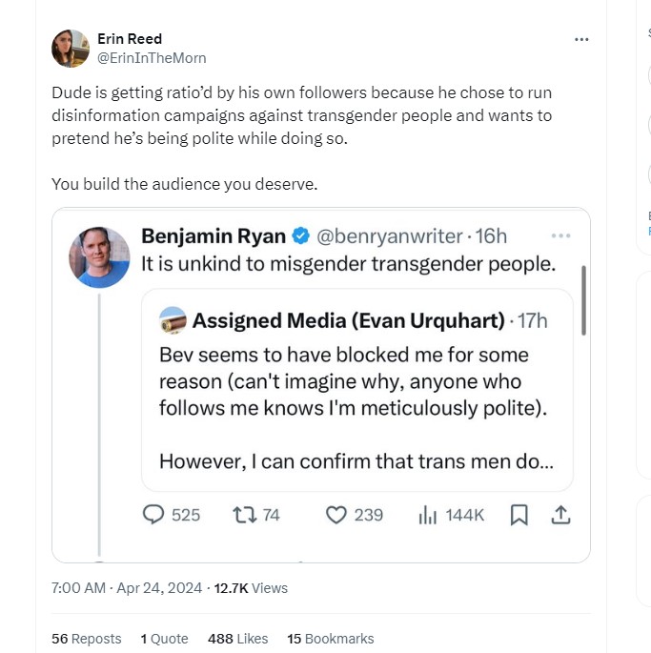Click Erin Reed's profile avatar
The width and height of the screenshot is (651, 653).
point(70,49)
